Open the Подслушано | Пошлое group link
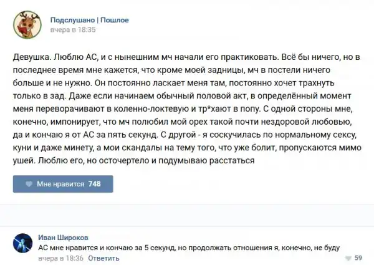Viewport: 374px width, 265px height. (x=89, y=20)
